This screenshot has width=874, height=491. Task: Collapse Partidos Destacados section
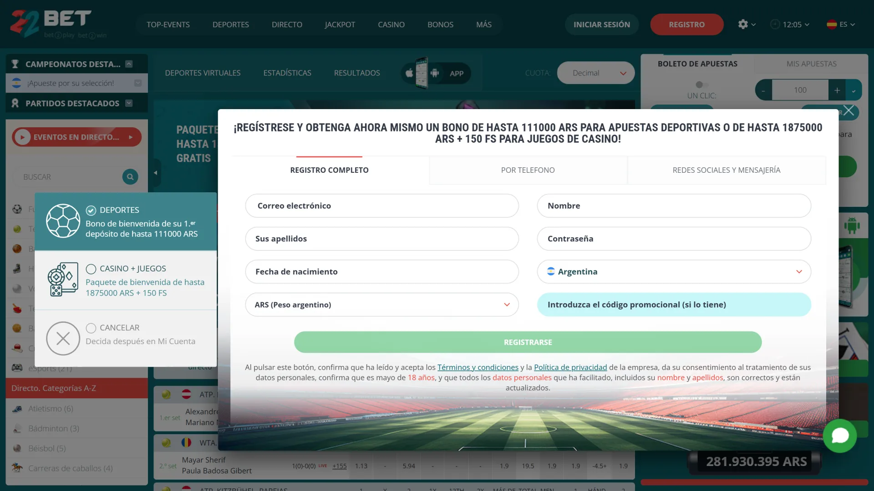pos(129,103)
